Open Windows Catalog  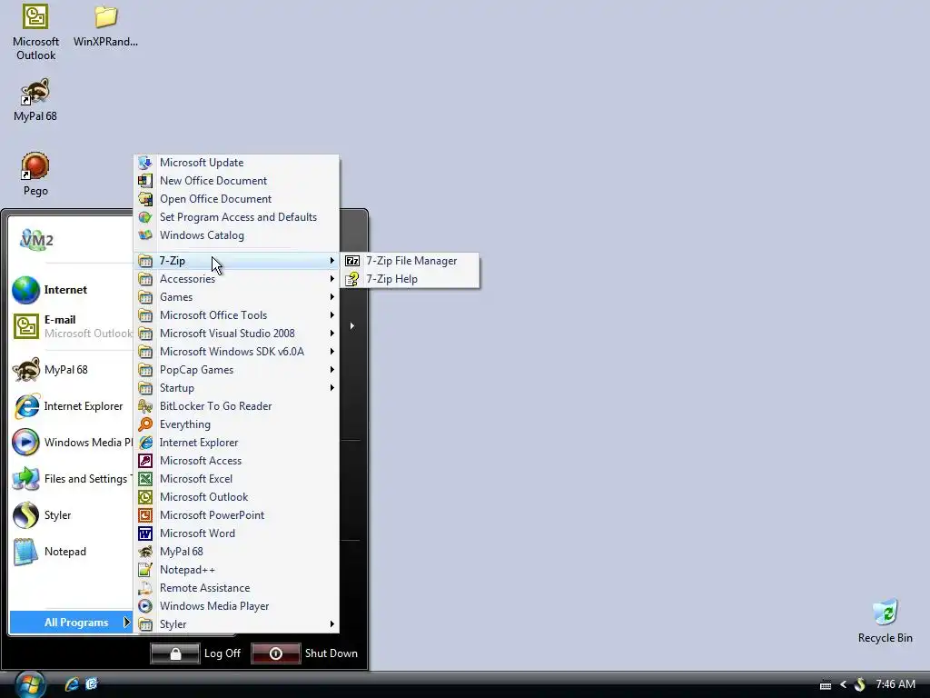[237, 235]
